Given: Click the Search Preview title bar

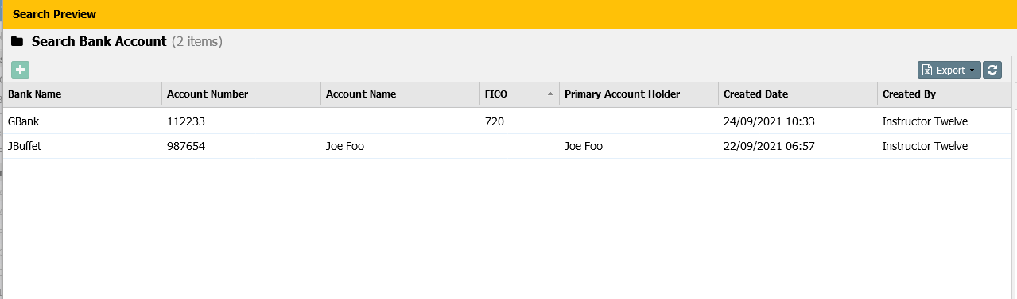Looking at the screenshot, I should pos(508,14).
